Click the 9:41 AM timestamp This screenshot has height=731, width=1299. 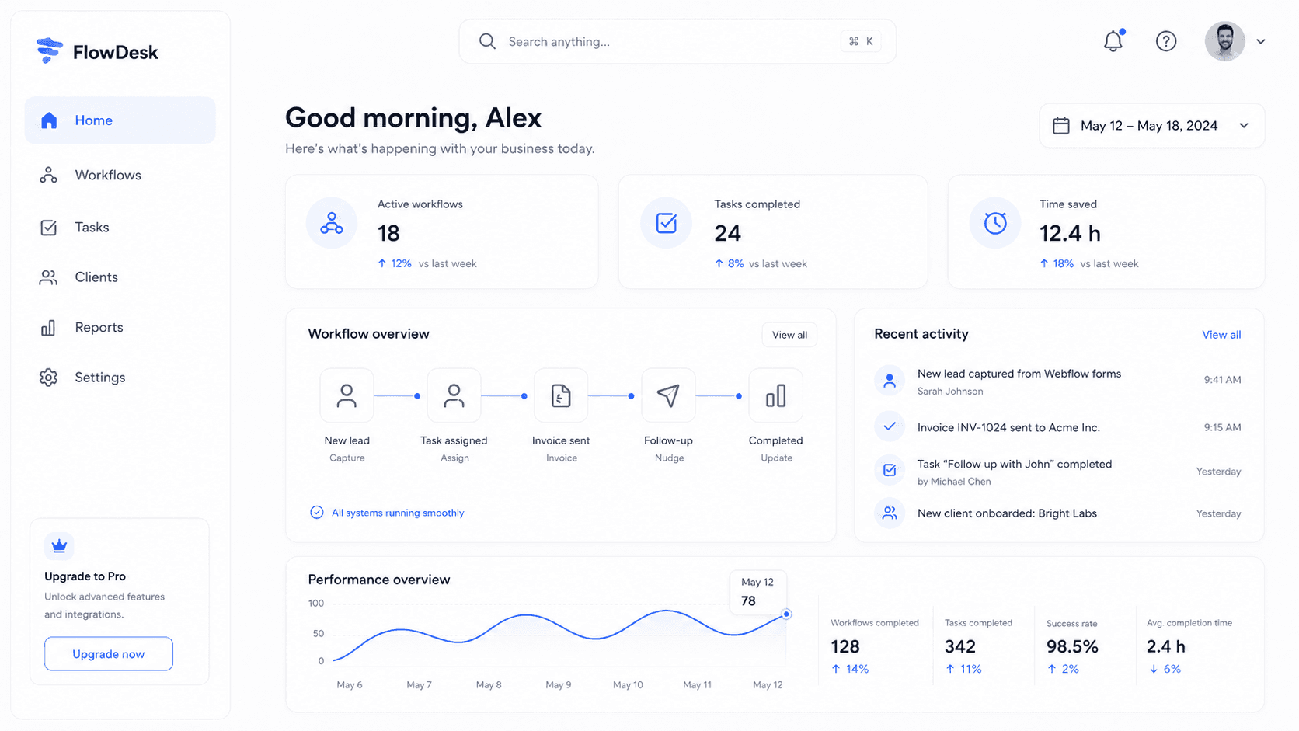1222,380
